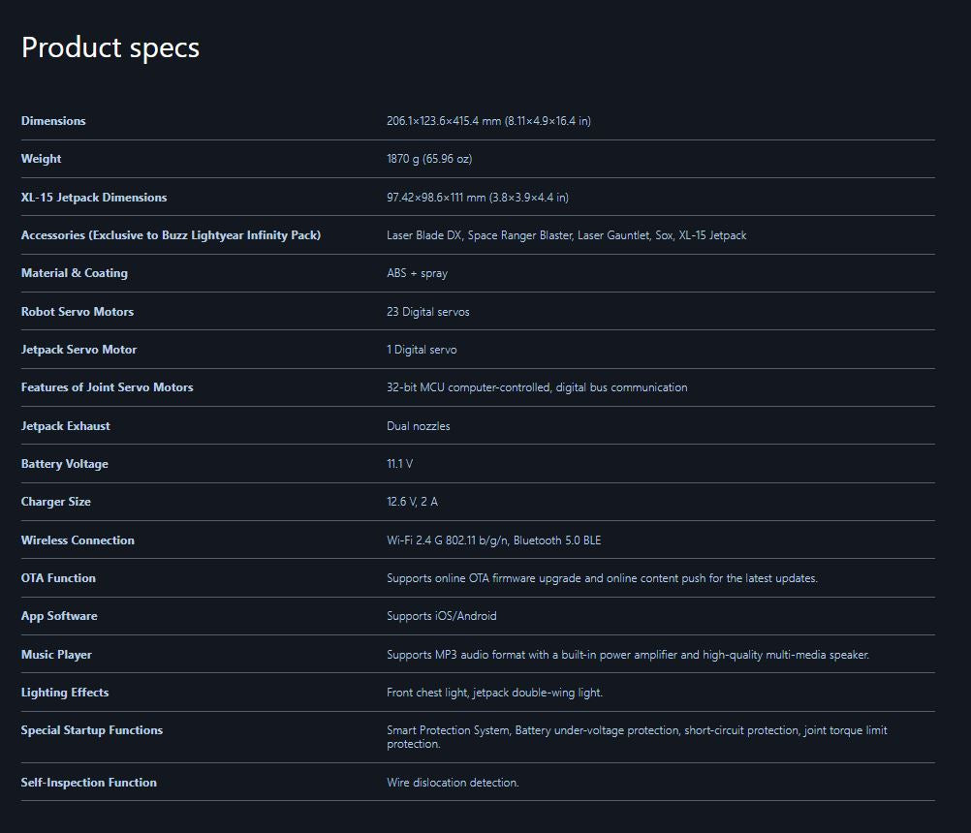971x833 pixels.
Task: Click the Music Player label
Action: coord(56,655)
